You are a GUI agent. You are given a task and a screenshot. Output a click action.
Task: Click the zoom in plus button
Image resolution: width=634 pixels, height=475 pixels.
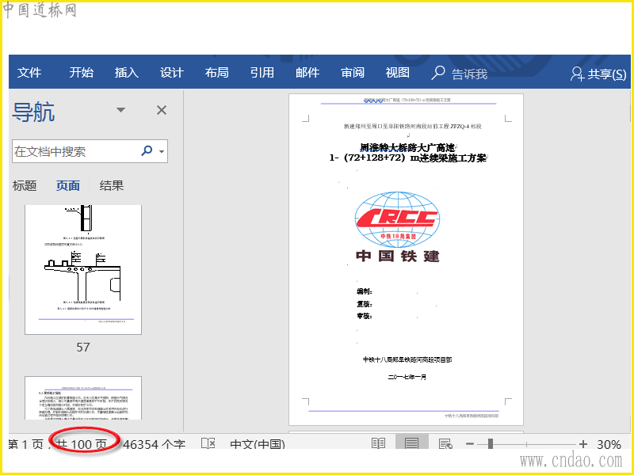point(583,444)
